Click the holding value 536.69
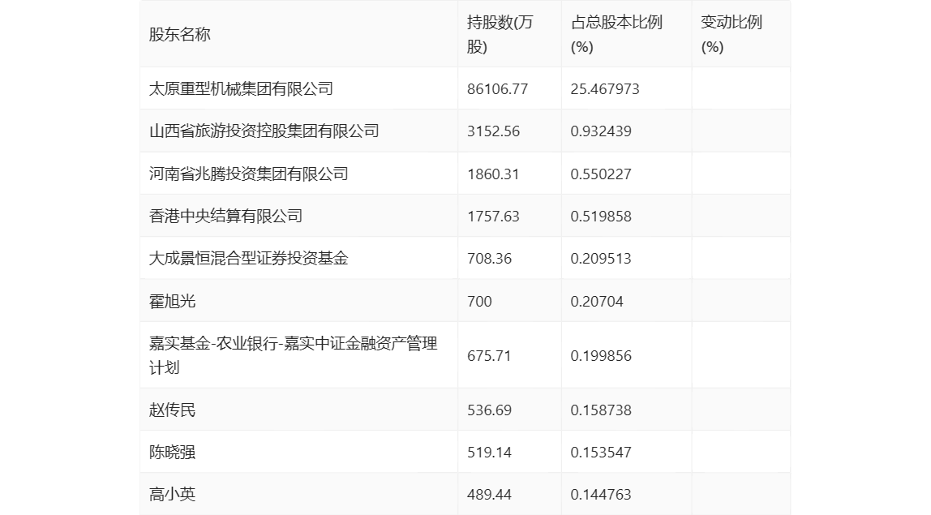 [x=489, y=410]
